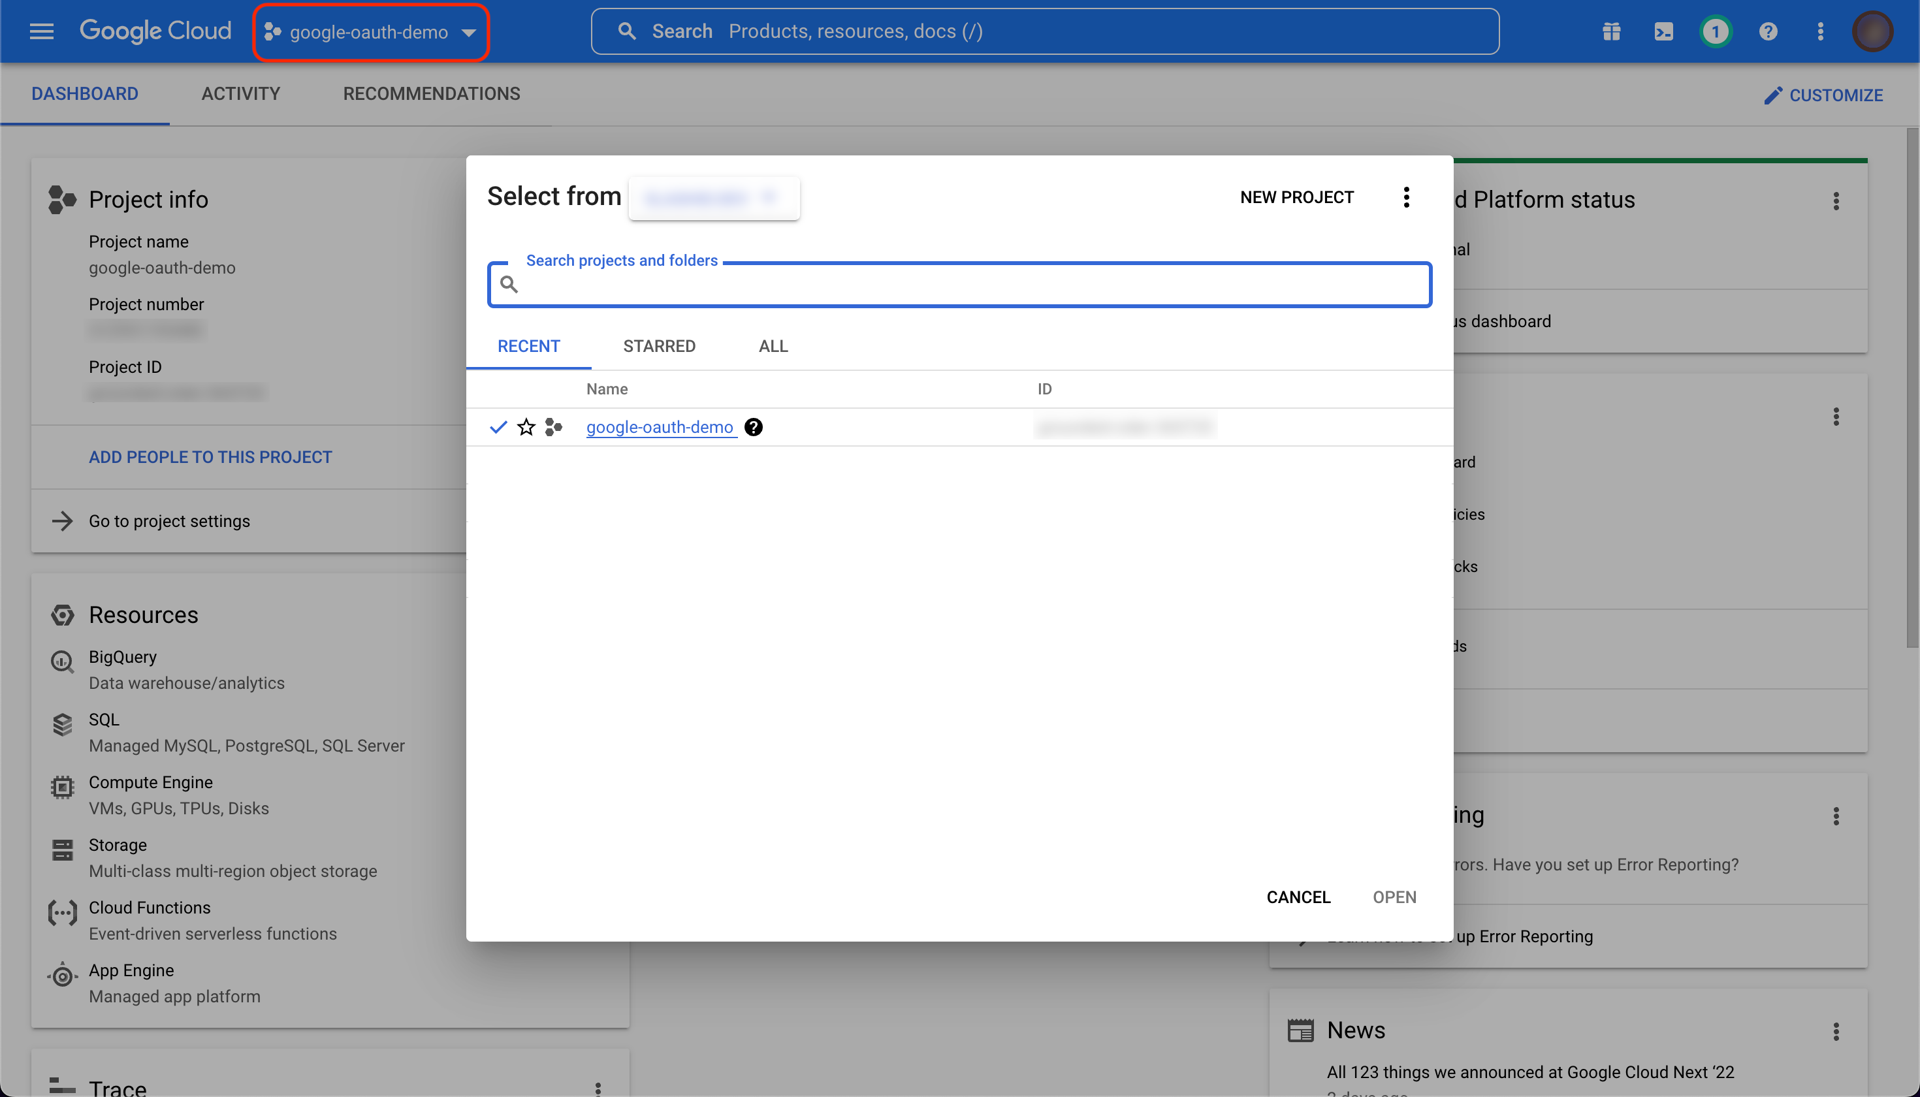
Task: Open the help icon in the top bar
Action: (x=1768, y=31)
